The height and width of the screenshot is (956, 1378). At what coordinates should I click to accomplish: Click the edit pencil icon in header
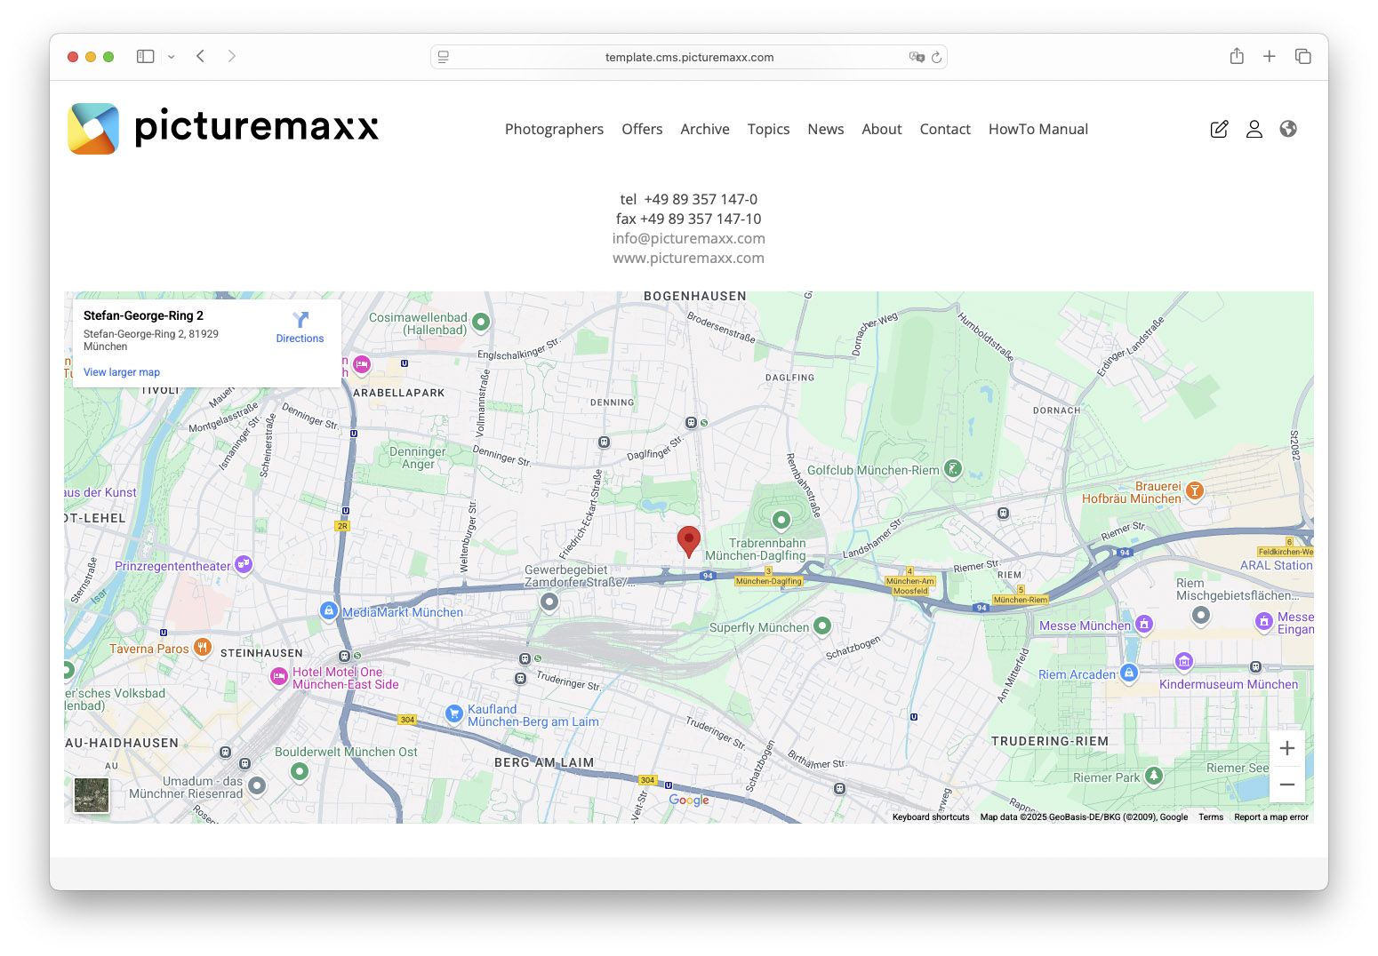1220,129
